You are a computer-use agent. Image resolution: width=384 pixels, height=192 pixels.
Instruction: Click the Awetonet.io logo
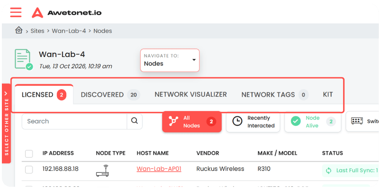[67, 13]
